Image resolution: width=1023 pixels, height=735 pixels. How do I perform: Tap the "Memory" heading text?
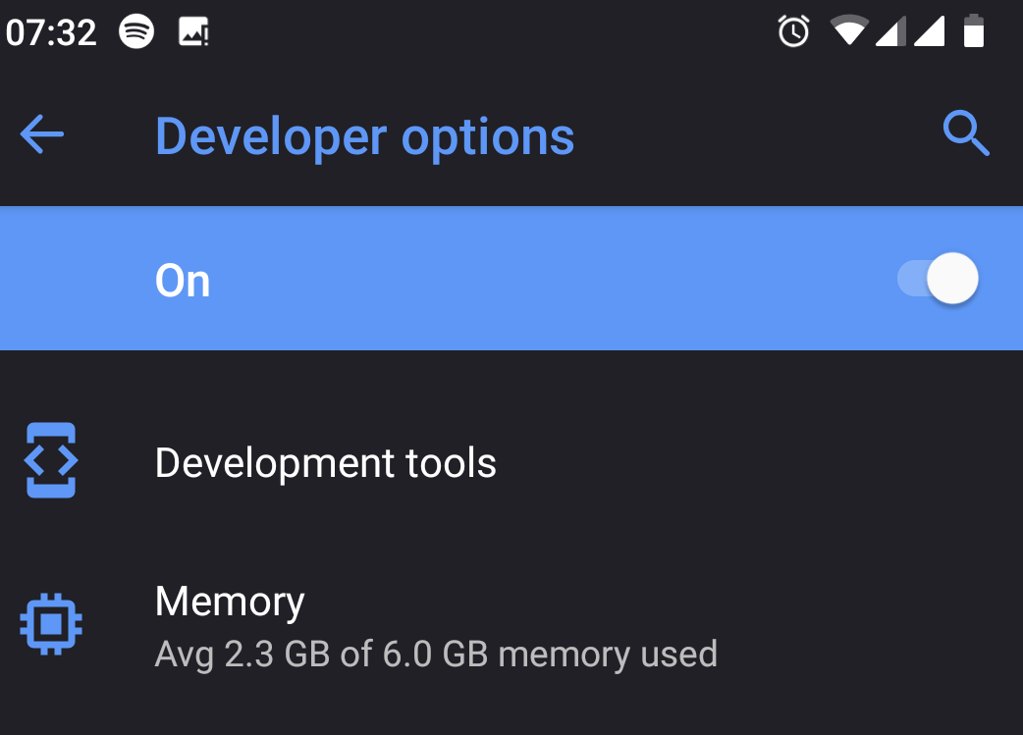click(230, 601)
